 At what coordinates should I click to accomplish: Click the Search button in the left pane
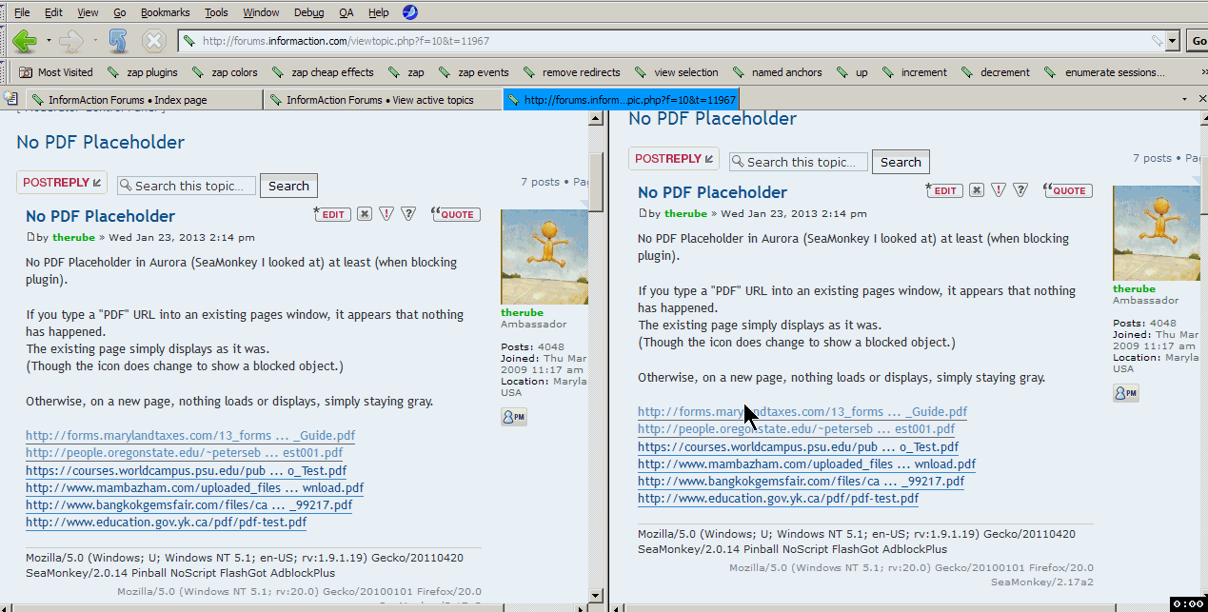tap(288, 186)
